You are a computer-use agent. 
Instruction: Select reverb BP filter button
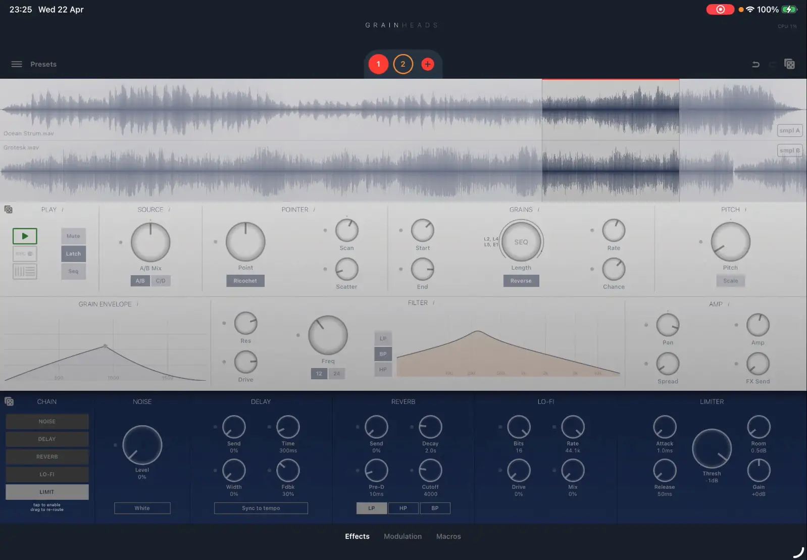tap(435, 508)
